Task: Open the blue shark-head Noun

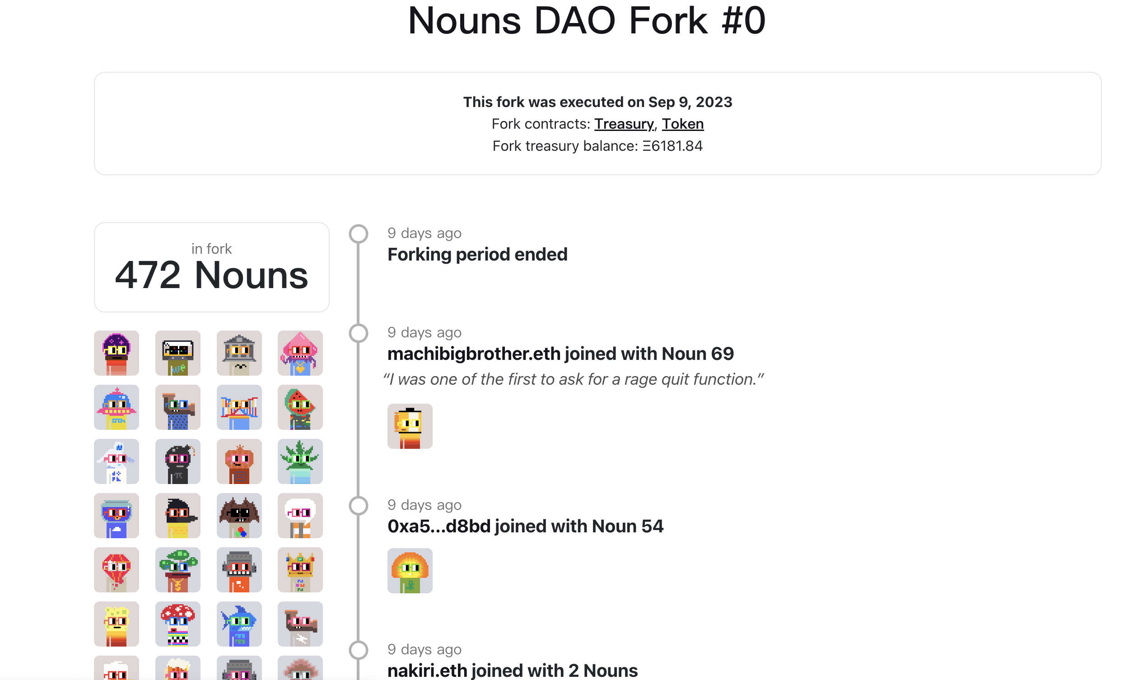Action: pos(239,624)
